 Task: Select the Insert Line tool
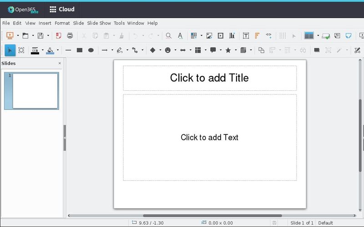coord(68,50)
